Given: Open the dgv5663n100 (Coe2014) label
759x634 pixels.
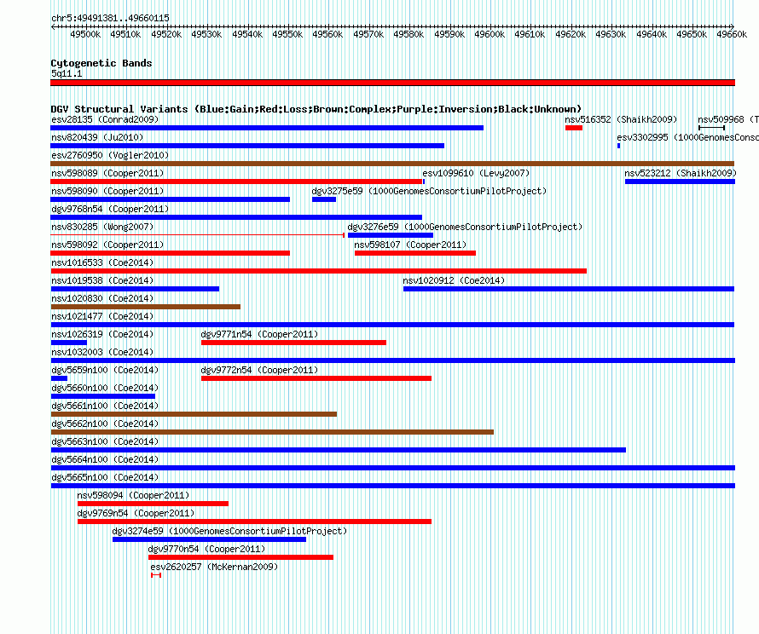Looking at the screenshot, I should pyautogui.click(x=105, y=441).
